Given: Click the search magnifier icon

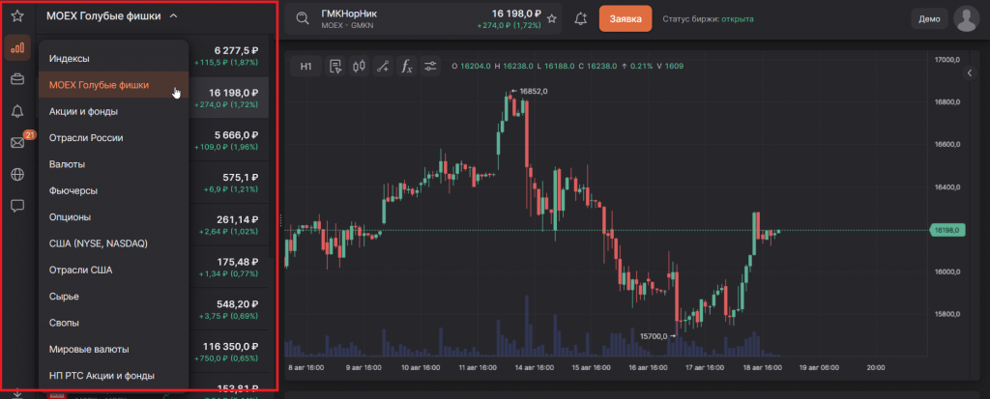Looking at the screenshot, I should (303, 18).
